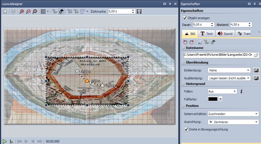
Task: Click the black Füllfarbe color swatch
Action: pyautogui.click(x=213, y=99)
